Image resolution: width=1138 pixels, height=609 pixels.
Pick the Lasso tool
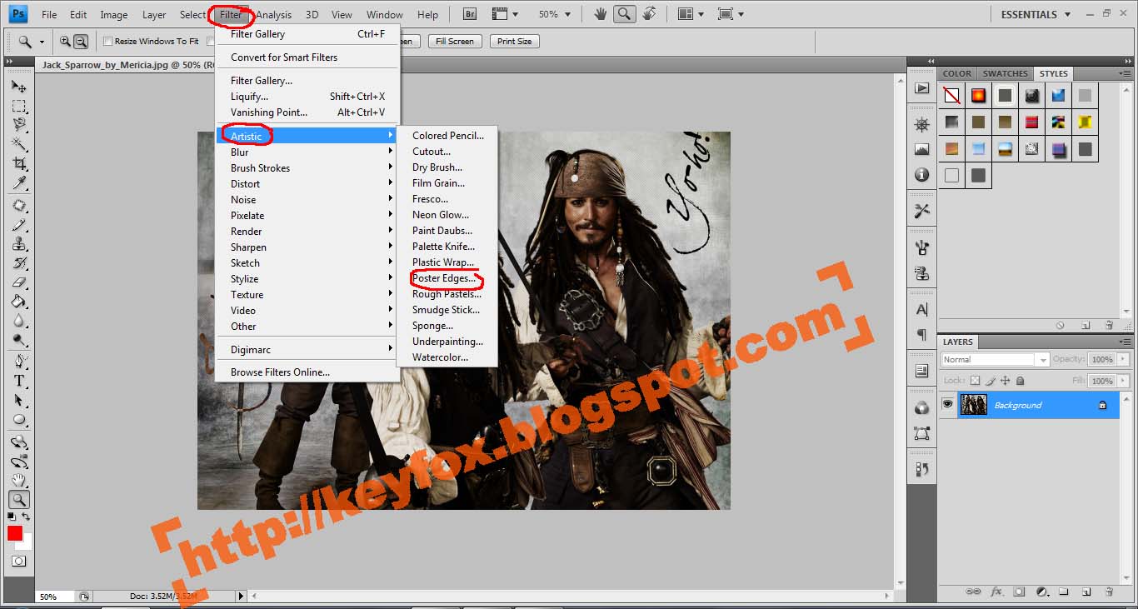coord(18,125)
